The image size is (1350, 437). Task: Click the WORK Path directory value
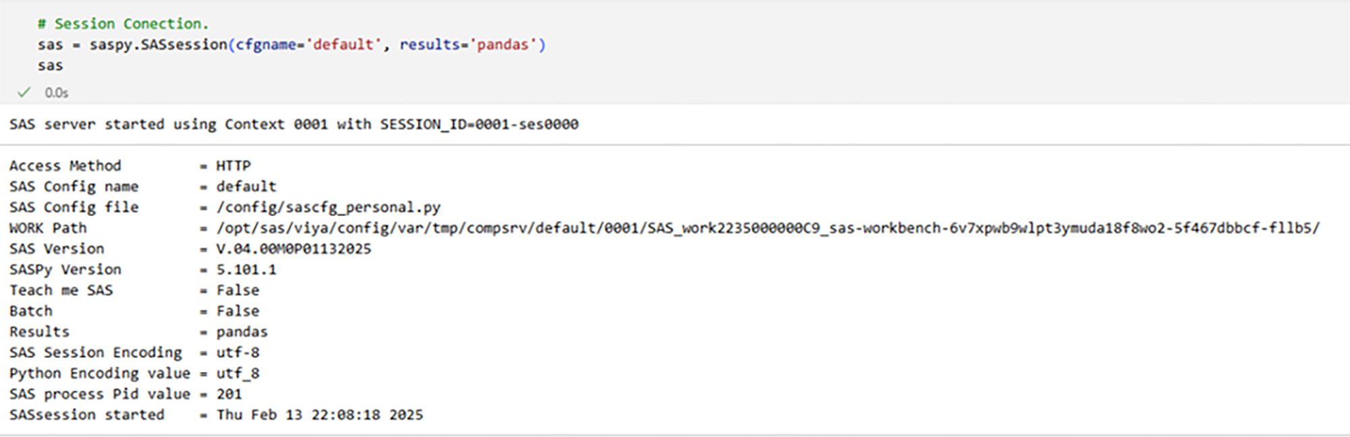pos(768,228)
